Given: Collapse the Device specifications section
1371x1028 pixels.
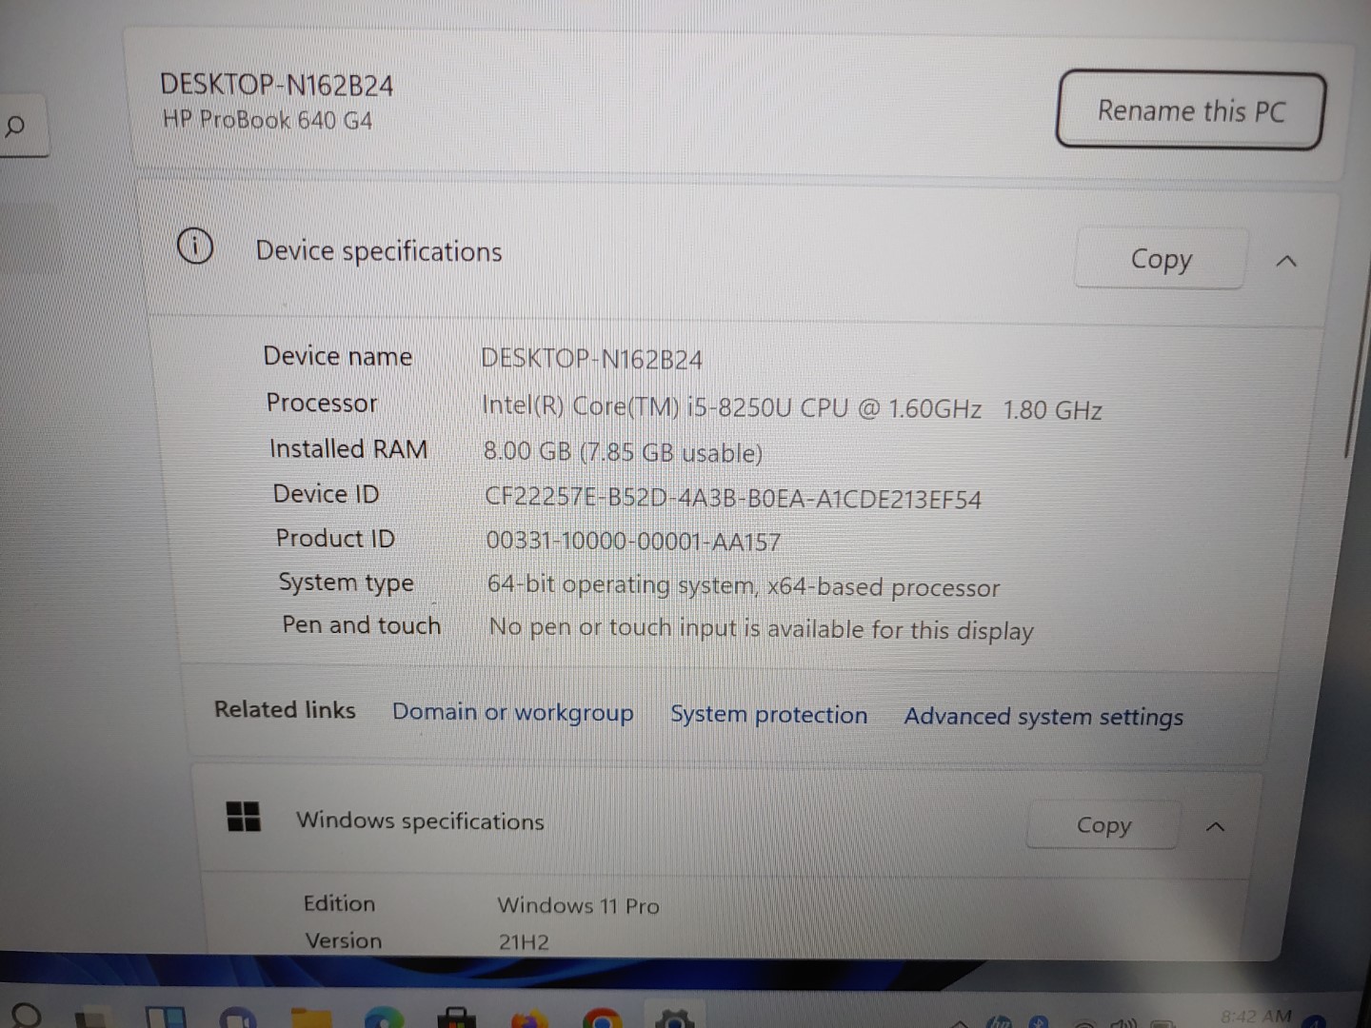Looking at the screenshot, I should pos(1286,260).
